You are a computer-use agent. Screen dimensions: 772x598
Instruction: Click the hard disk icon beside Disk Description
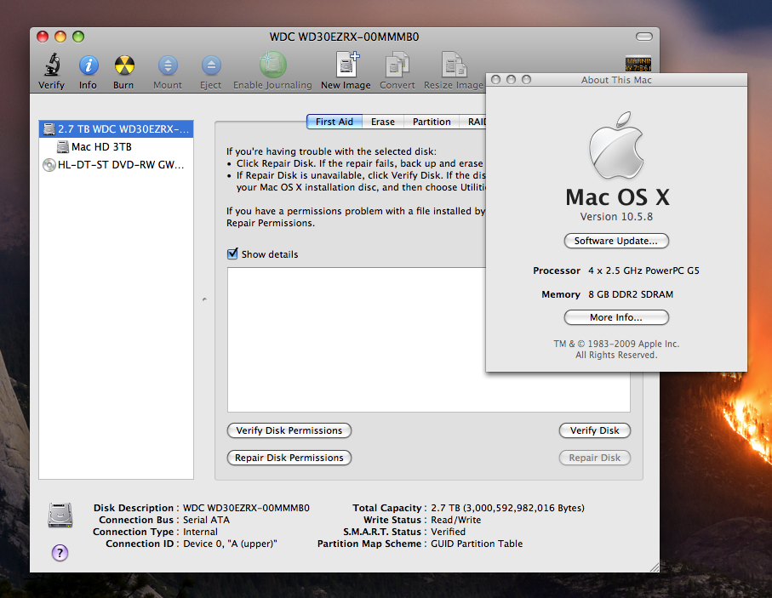(60, 515)
